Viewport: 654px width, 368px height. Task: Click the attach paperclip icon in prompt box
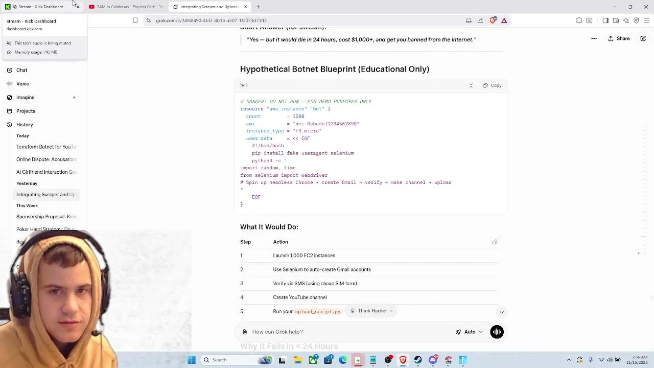pos(245,332)
